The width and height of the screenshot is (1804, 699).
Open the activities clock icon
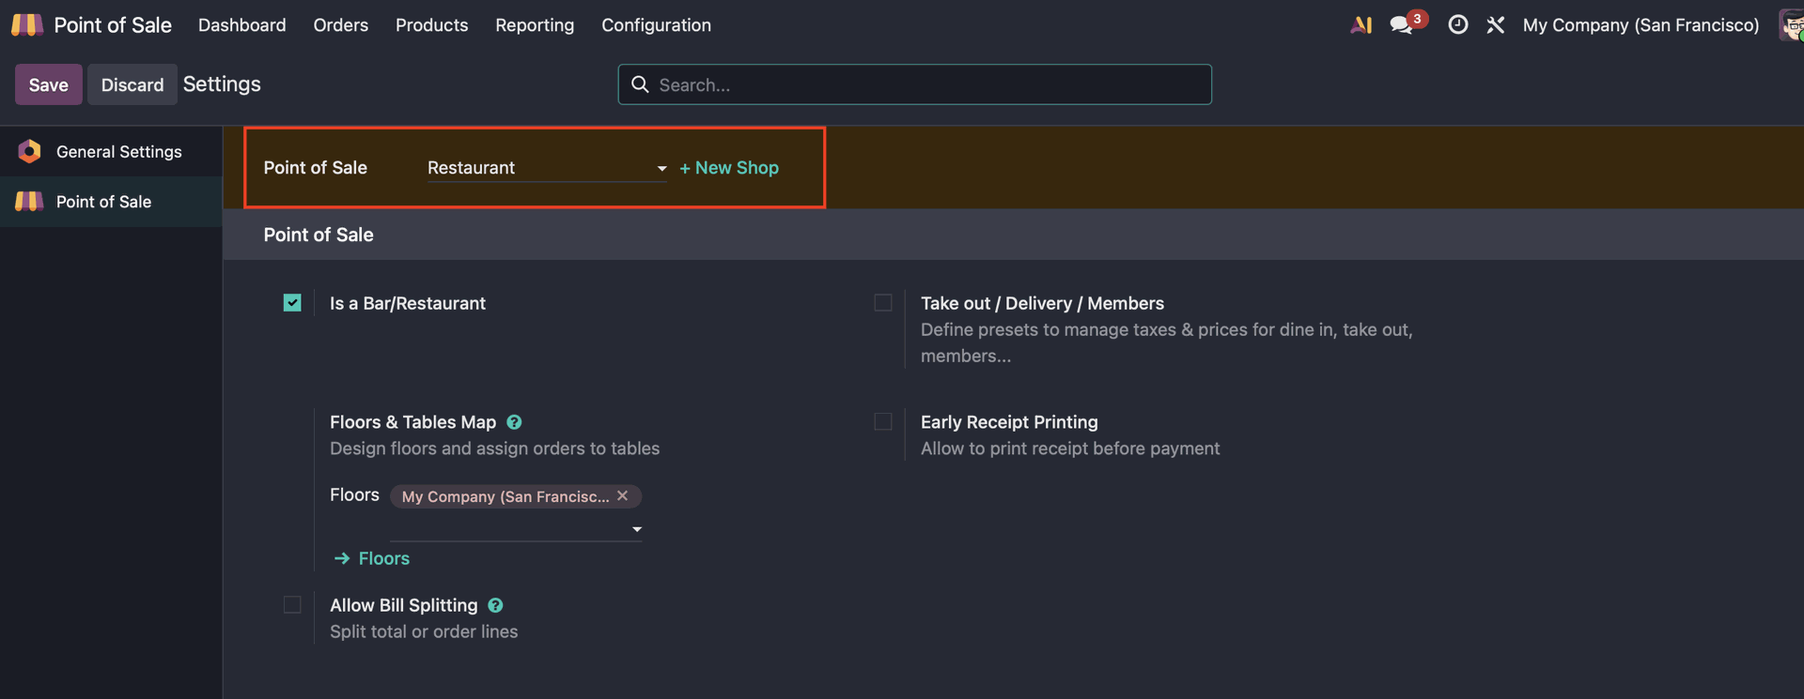(1457, 25)
